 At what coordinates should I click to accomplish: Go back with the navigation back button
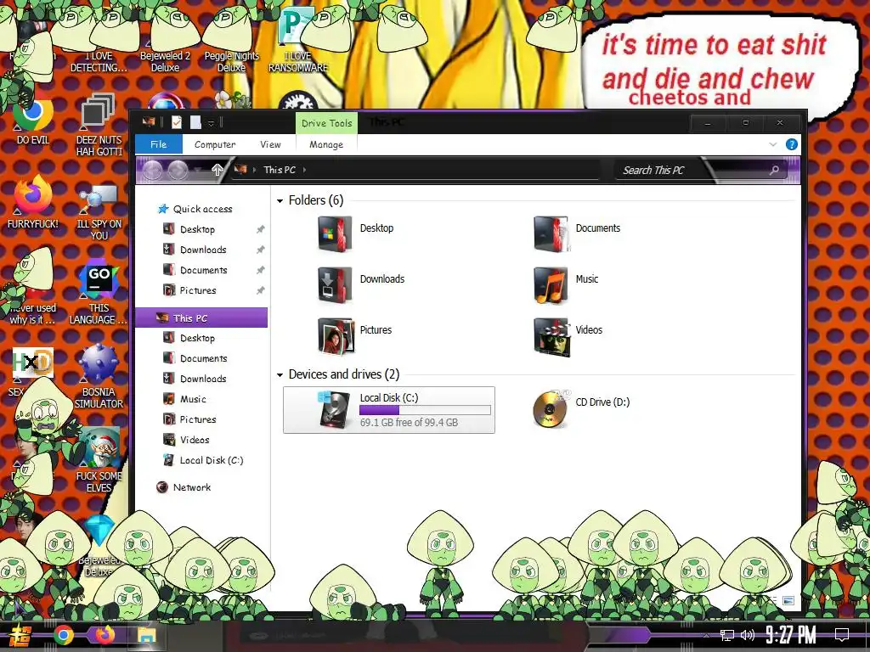[x=152, y=170]
